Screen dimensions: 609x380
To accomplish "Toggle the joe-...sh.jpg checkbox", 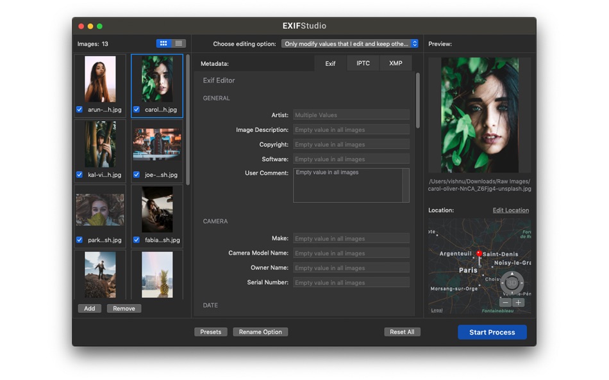I will [137, 175].
